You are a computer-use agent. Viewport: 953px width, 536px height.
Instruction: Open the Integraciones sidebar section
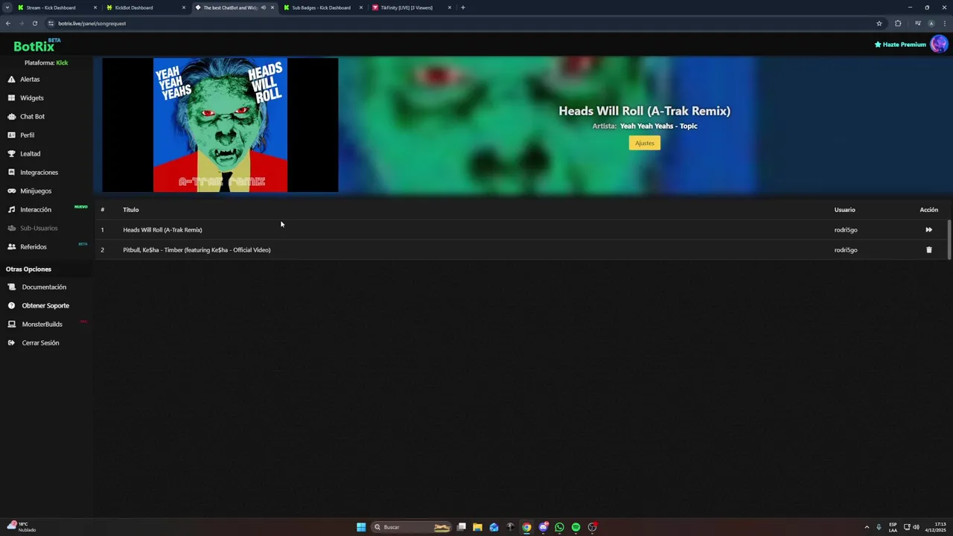point(33,172)
